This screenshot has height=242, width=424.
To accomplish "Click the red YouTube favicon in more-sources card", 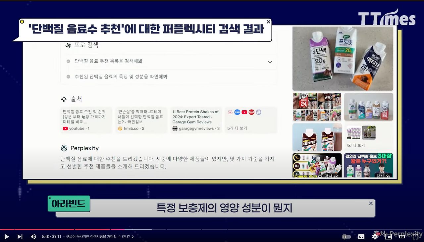I will pyautogui.click(x=244, y=112).
